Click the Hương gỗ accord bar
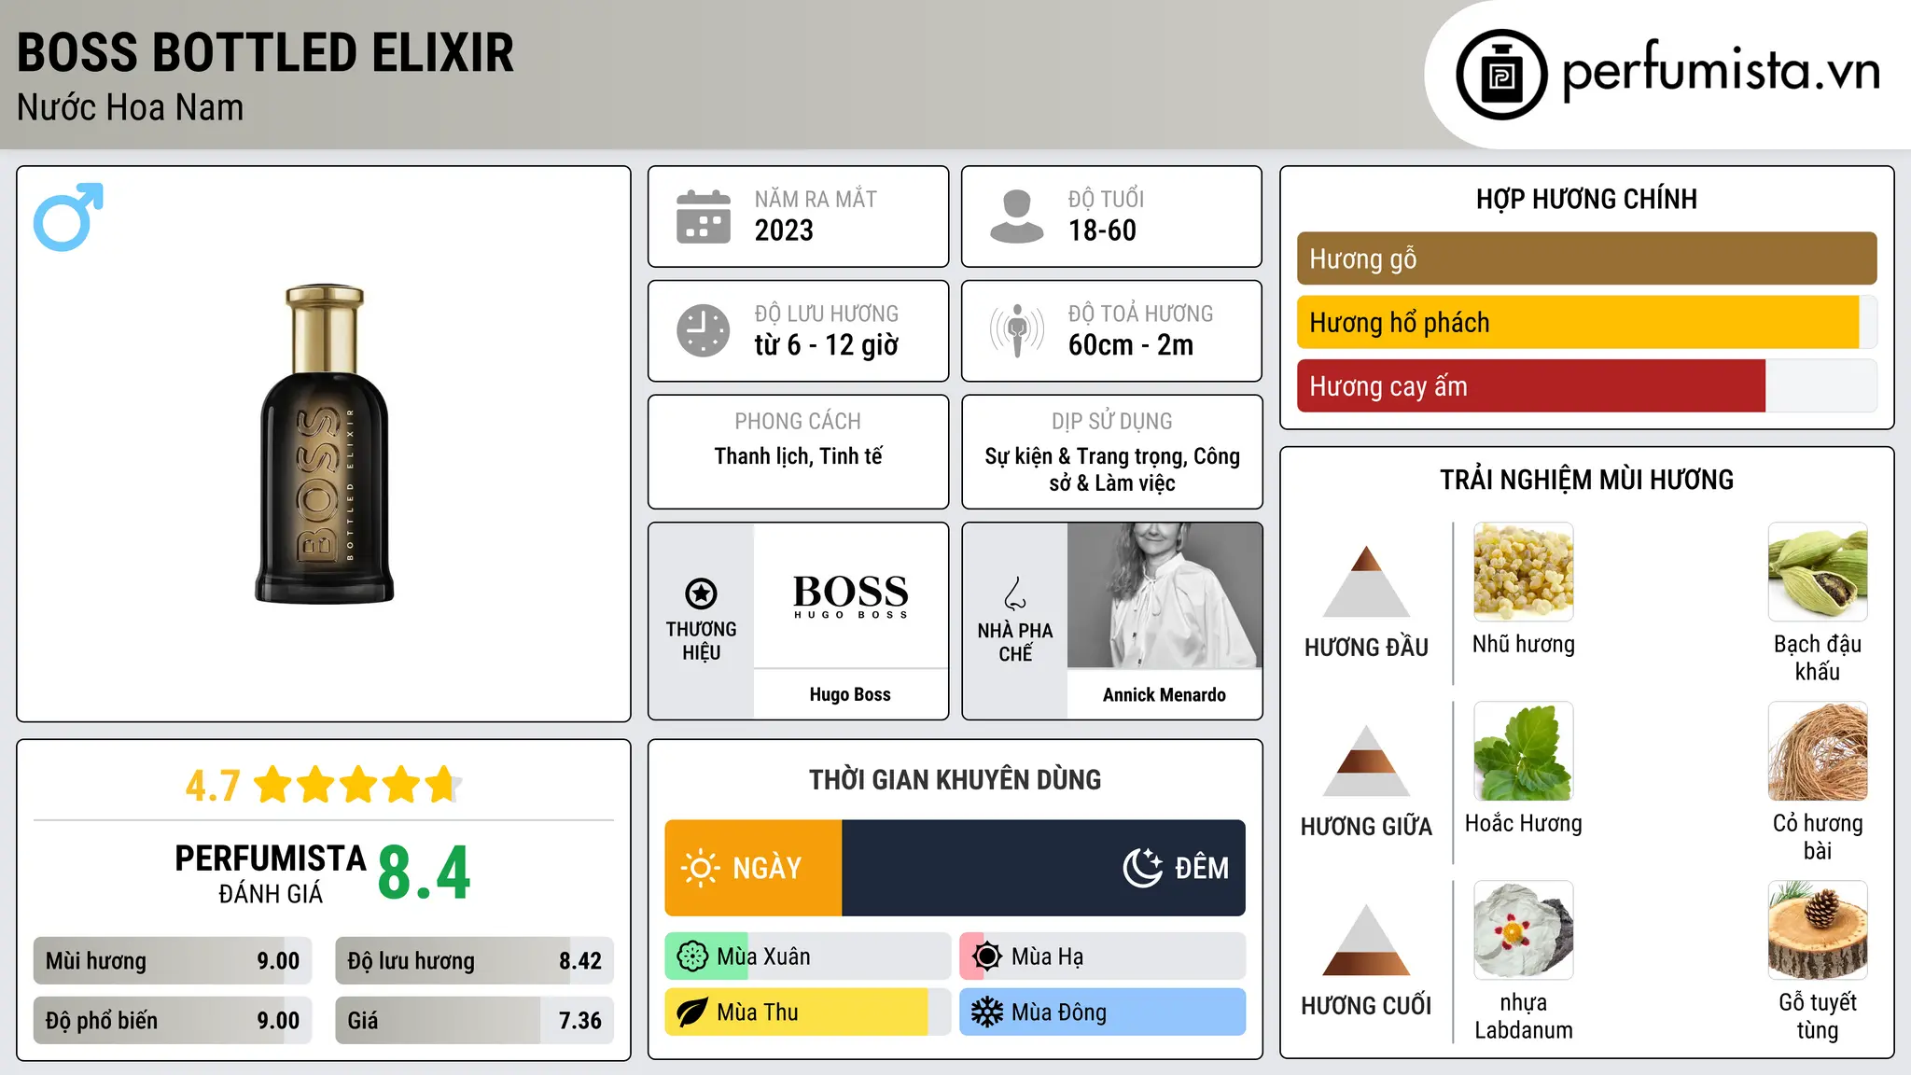Screen dimensions: 1911x1075 tap(1586, 258)
